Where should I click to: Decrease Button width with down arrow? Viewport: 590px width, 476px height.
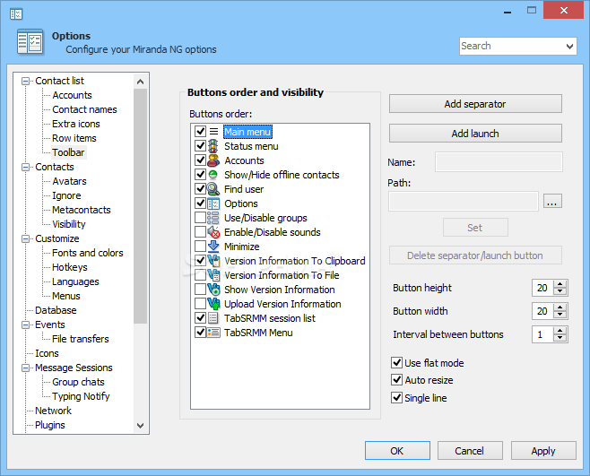560,315
